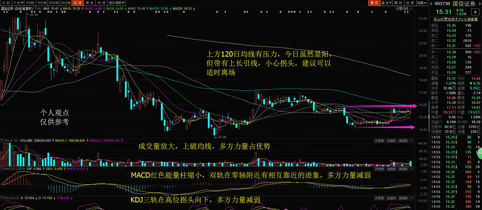
Task: Open the 叠加 overlay dropdown
Action: [387, 3]
